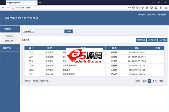Select ticket number 0014
The height and width of the screenshot is (112, 169).
(x=31, y=52)
